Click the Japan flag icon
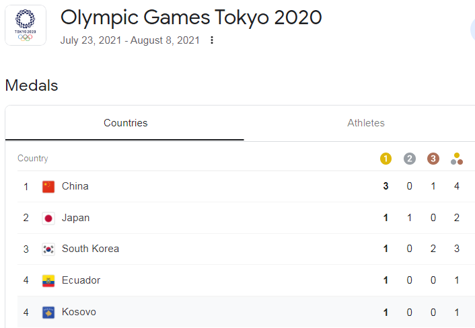Screen dimensions: 475x328 click(48, 218)
